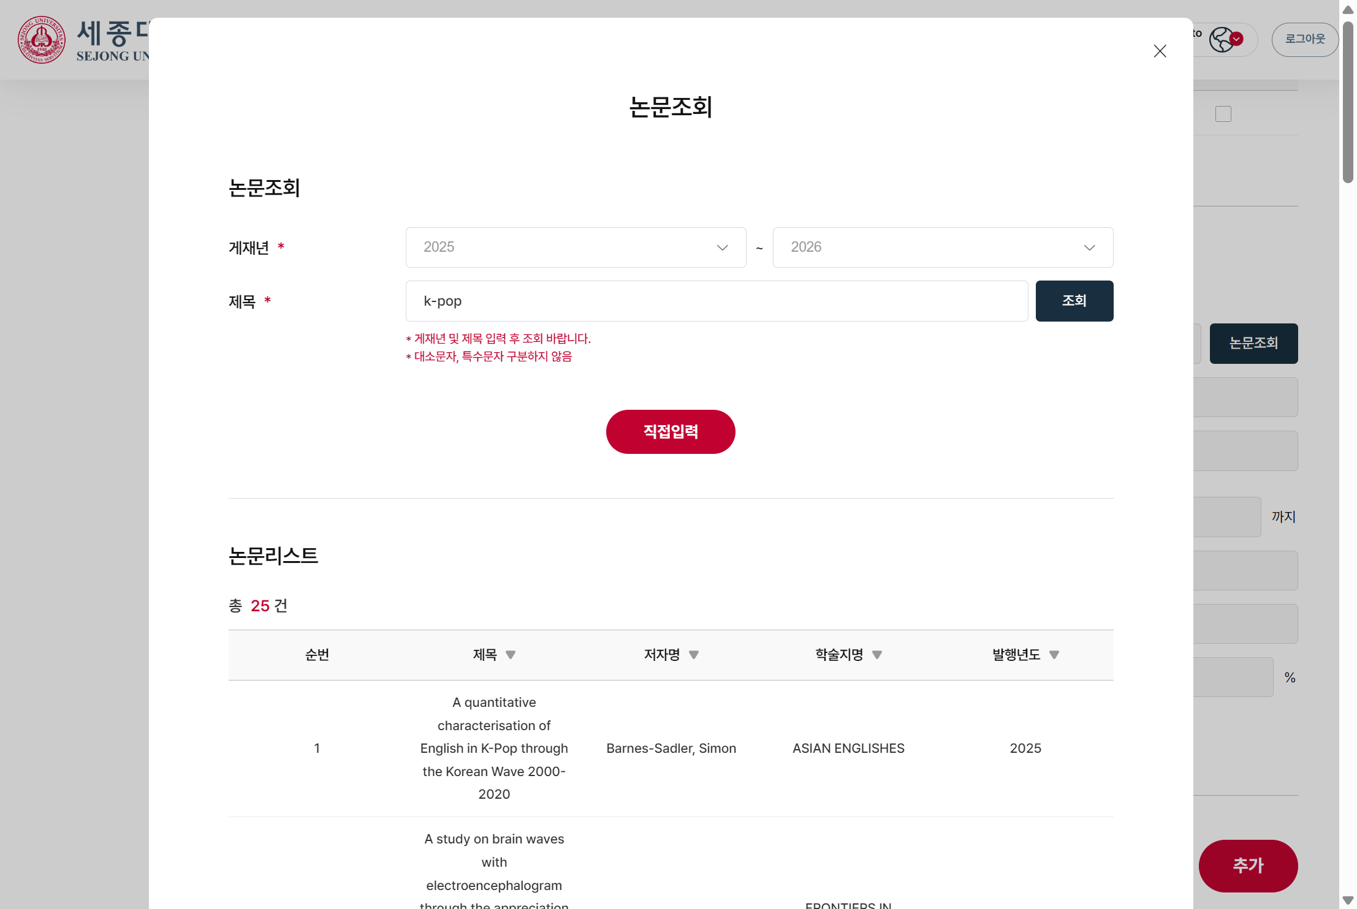Click the Sejong University logo emblem

tap(42, 40)
